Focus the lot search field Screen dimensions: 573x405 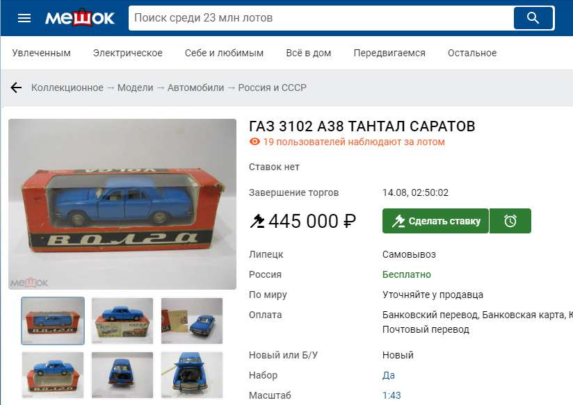(x=321, y=17)
